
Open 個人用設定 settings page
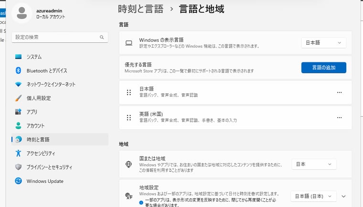60,98
